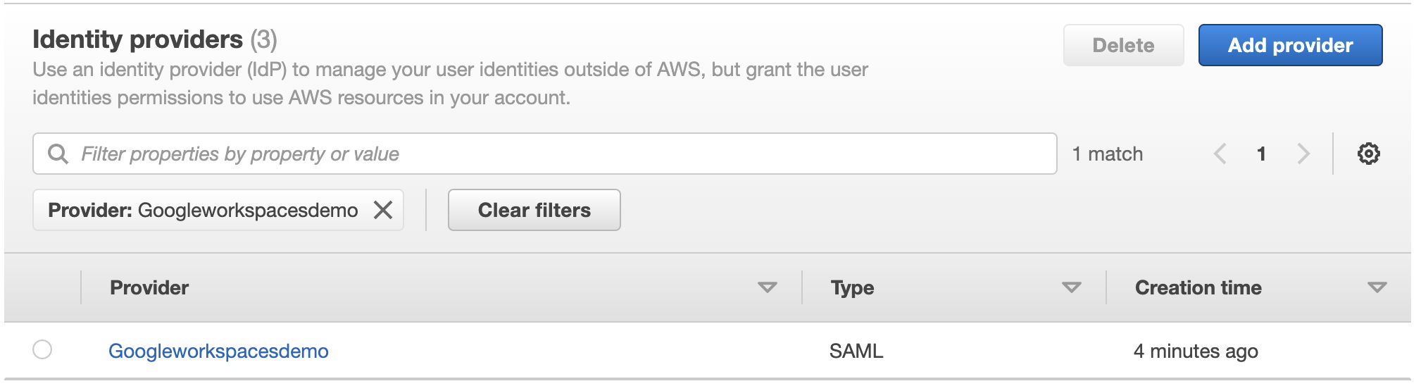Select page number 1 in pagination
1421x386 pixels.
coord(1261,154)
